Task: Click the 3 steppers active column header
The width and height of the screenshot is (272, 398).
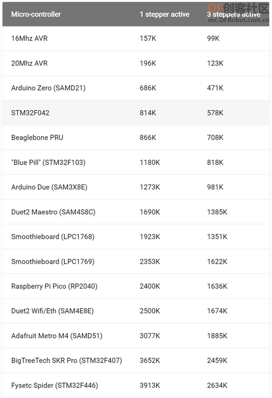Action: coord(234,14)
